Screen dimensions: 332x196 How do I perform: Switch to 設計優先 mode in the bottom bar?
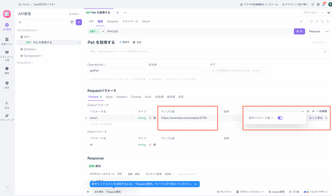click(x=99, y=192)
